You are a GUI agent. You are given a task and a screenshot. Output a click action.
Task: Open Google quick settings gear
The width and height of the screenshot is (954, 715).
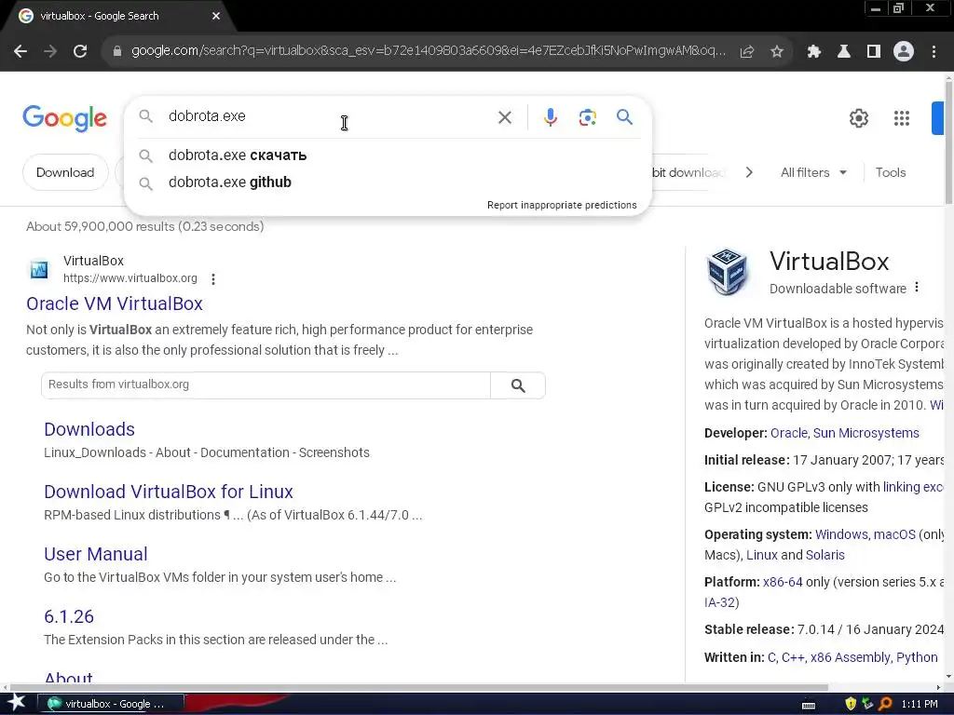[x=858, y=118]
